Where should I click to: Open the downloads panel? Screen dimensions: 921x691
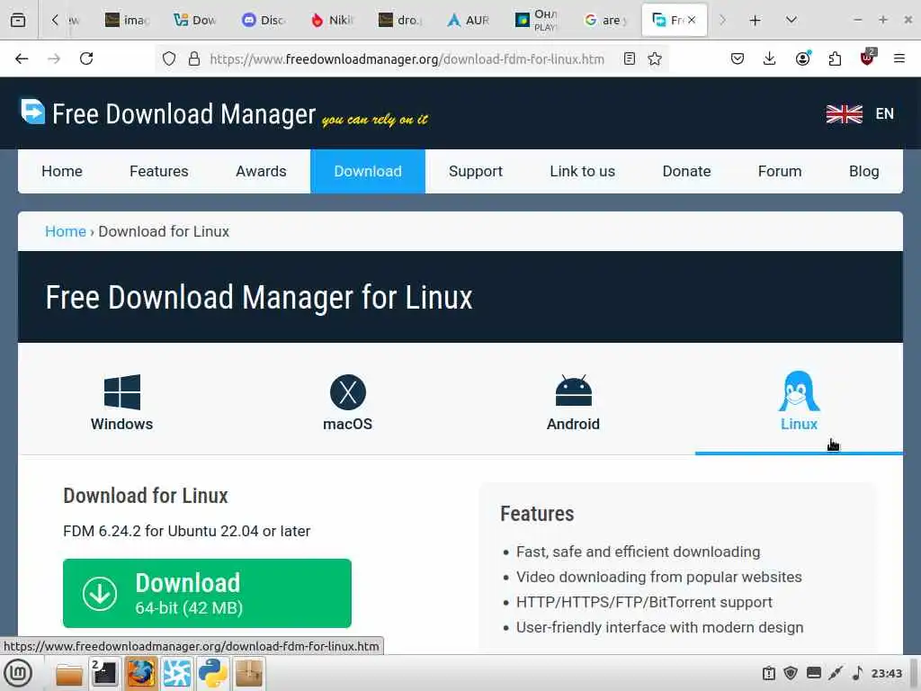click(x=770, y=58)
